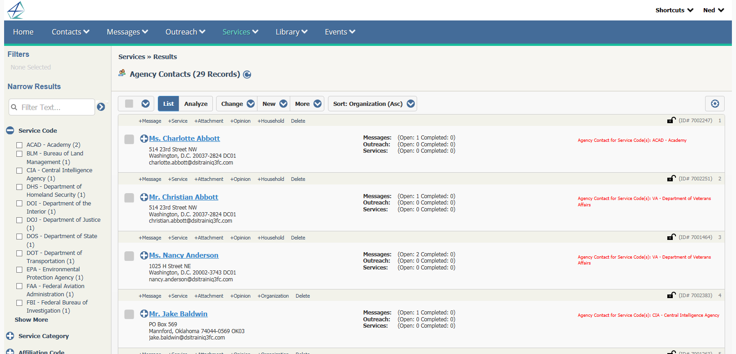Screen dimensions: 736x354
Task: Check the ACAD - Academy filter checkbox
Action: coord(19,145)
